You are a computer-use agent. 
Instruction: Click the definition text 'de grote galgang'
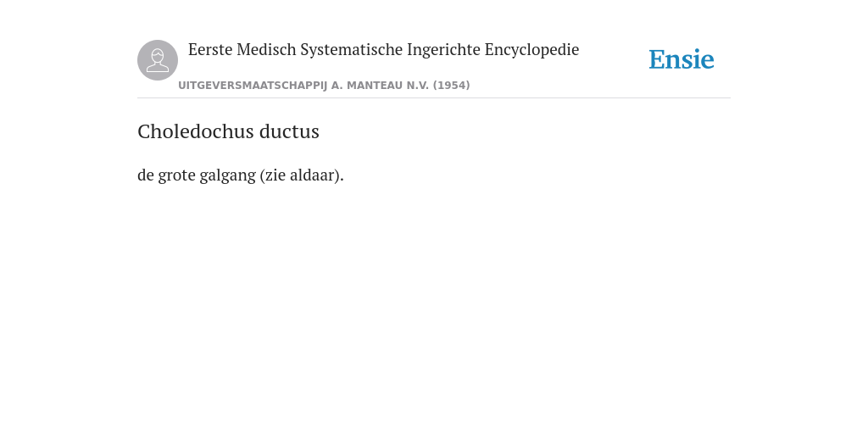click(197, 175)
